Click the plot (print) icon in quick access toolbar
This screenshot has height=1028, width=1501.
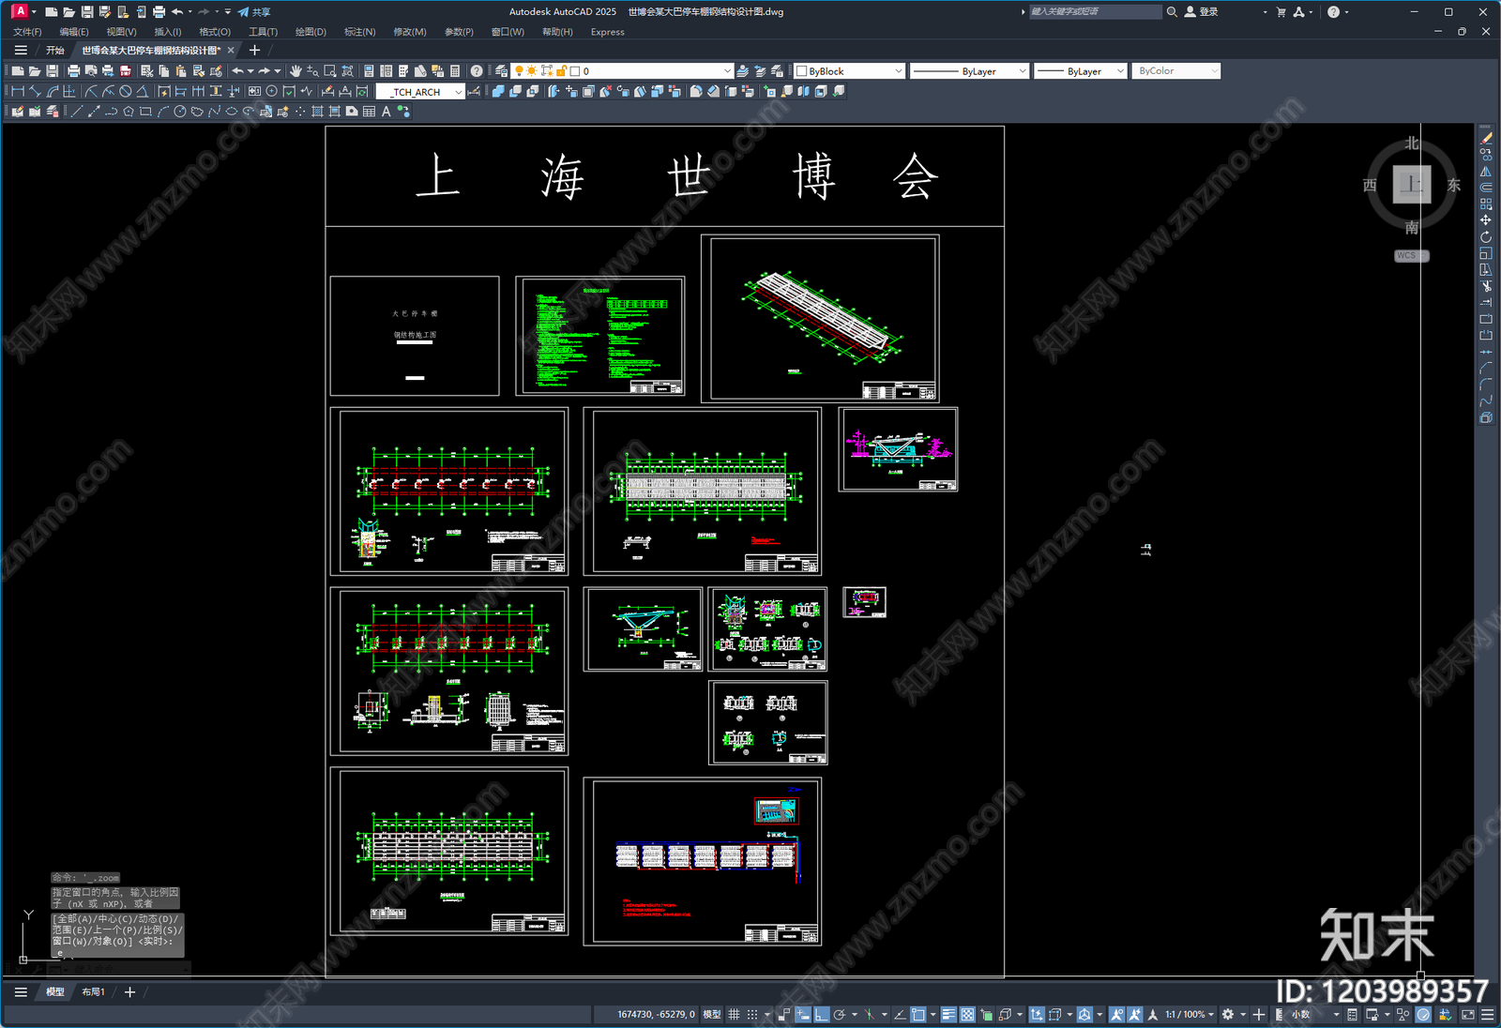(159, 12)
